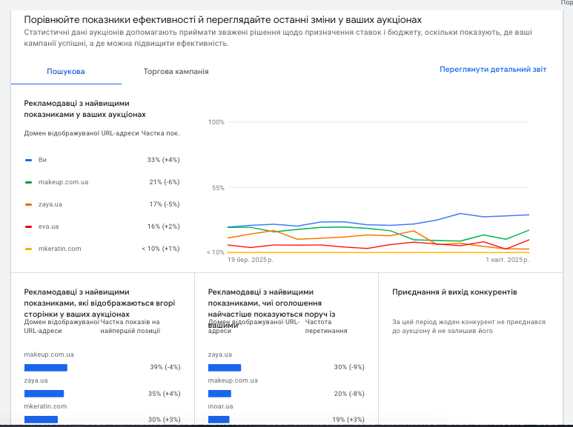
Task: Click the inoar.ua 19% overlap rate bar
Action: click(x=219, y=420)
